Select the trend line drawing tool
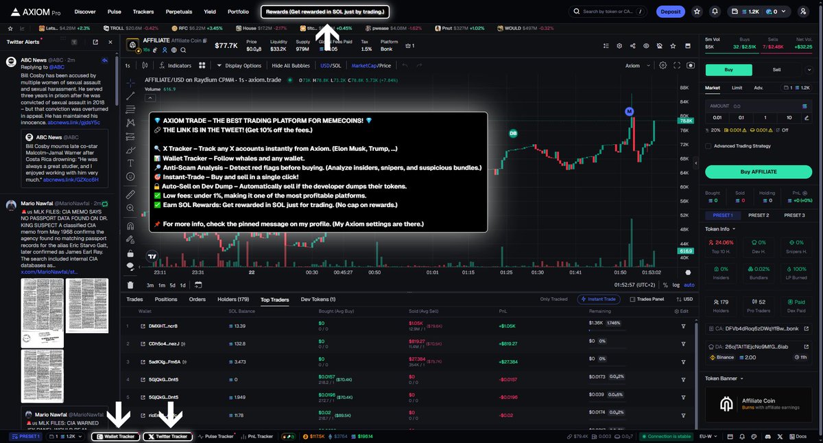The width and height of the screenshot is (823, 443). tap(130, 95)
